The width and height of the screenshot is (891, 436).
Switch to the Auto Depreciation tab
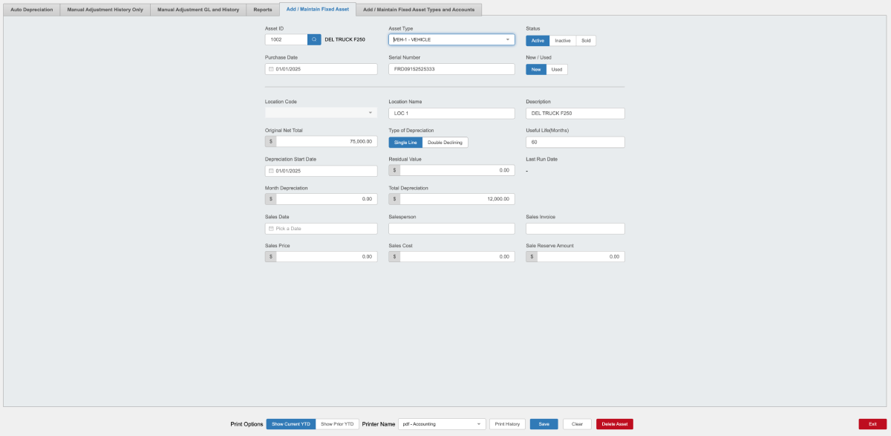[32, 10]
